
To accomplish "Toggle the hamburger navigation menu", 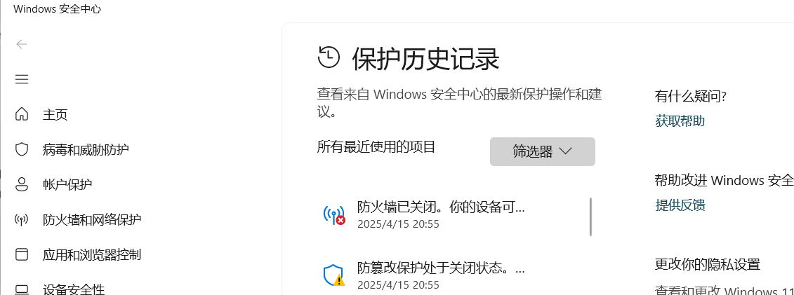I will pyautogui.click(x=21, y=79).
